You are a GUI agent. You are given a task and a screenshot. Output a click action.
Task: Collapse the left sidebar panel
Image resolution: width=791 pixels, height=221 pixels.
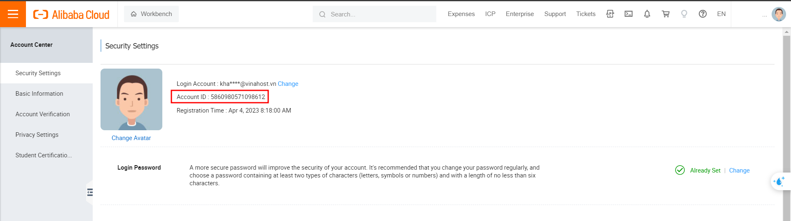click(90, 192)
